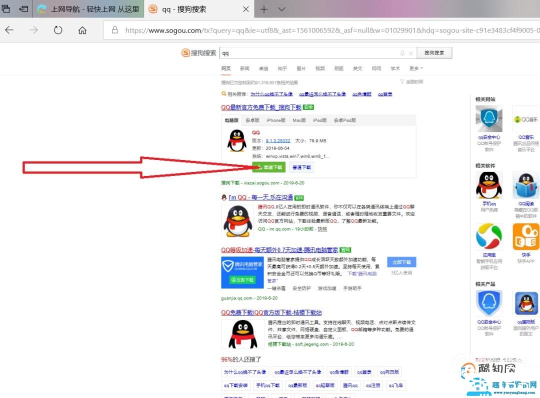Open version link 9.1.3.25332

pos(278,140)
